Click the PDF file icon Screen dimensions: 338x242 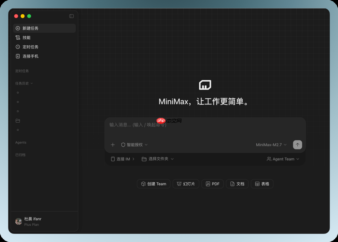click(x=208, y=184)
